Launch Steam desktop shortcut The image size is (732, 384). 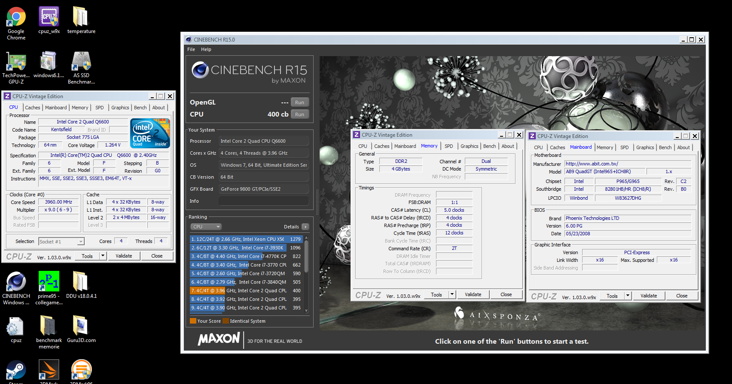(x=16, y=371)
